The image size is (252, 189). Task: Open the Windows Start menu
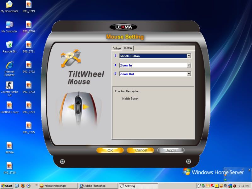pyautogui.click(x=7, y=186)
